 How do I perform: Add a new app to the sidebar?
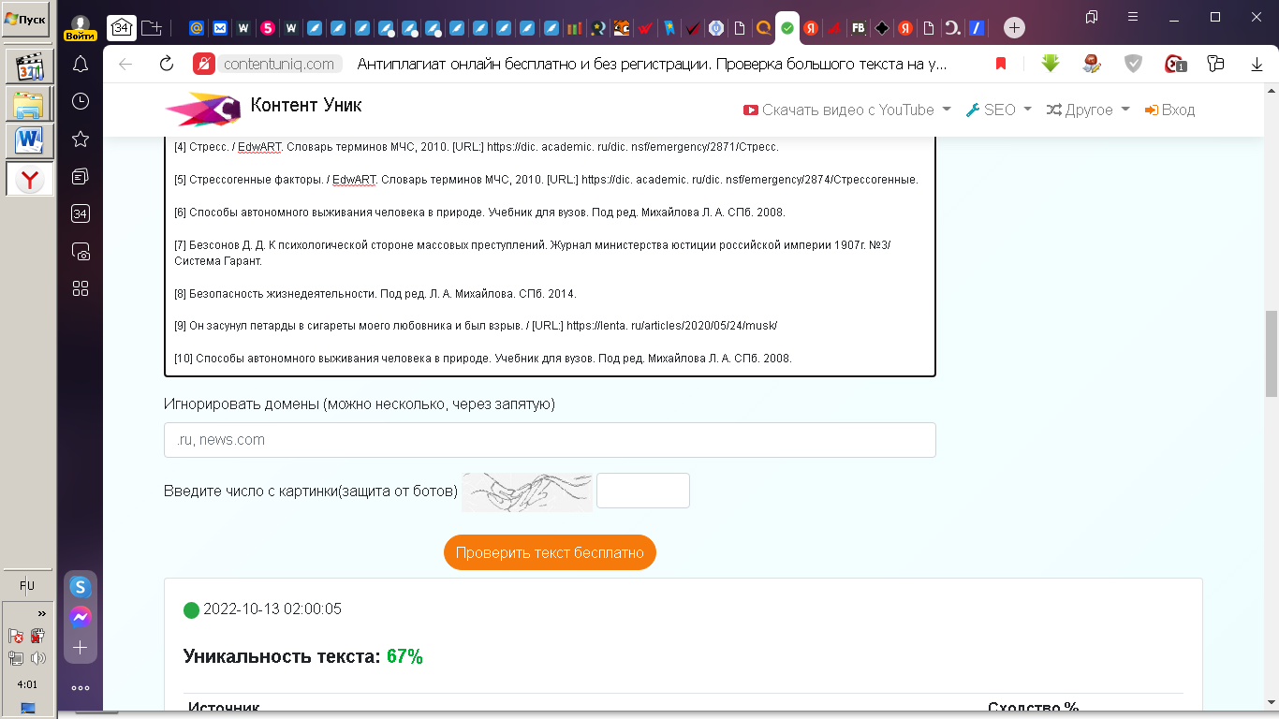tap(81, 648)
